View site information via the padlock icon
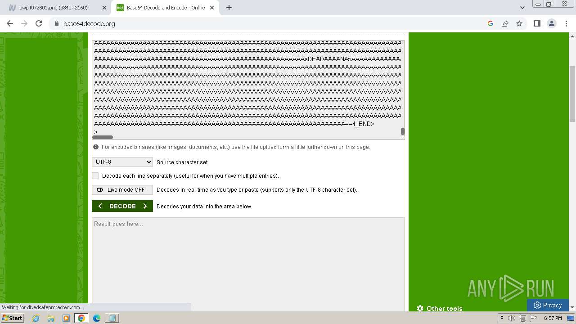This screenshot has width=576, height=324. pyautogui.click(x=56, y=23)
